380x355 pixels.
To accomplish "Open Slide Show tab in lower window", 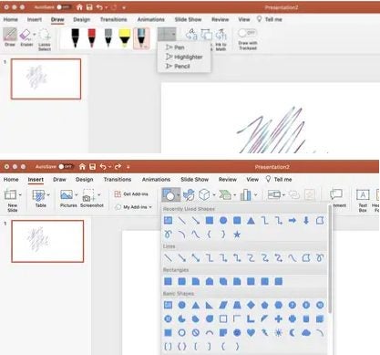I will 195,180.
